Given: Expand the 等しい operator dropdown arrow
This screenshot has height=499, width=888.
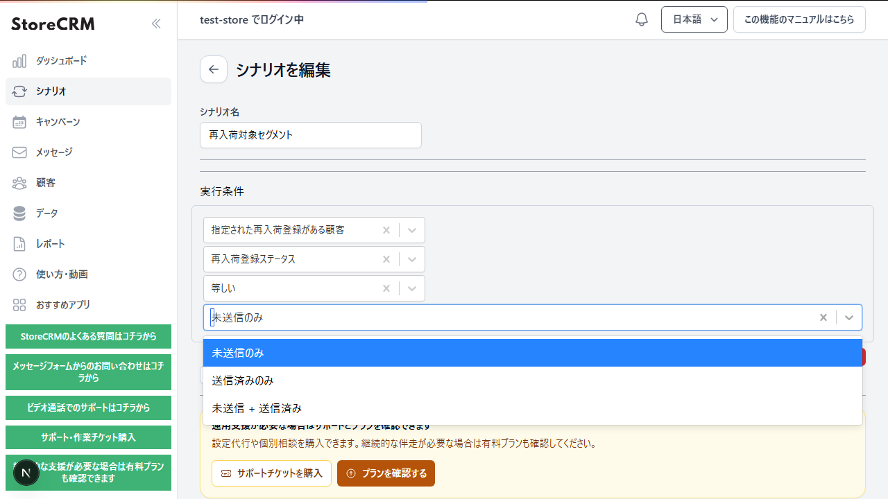Looking at the screenshot, I should 412,288.
